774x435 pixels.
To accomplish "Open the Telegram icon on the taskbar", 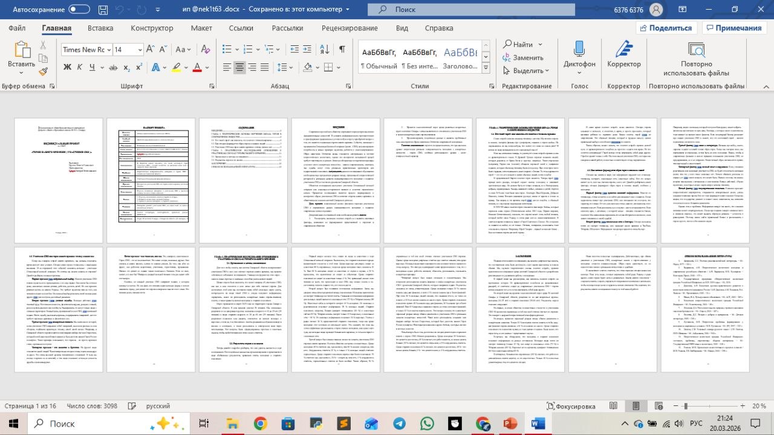I will pyautogui.click(x=398, y=424).
